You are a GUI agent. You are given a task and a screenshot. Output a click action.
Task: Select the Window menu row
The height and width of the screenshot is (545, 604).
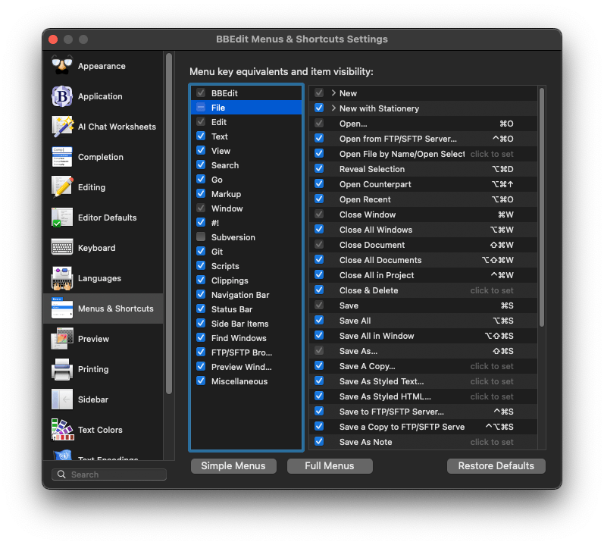coord(246,208)
